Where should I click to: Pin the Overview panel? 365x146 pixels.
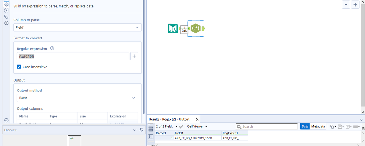tap(141, 130)
